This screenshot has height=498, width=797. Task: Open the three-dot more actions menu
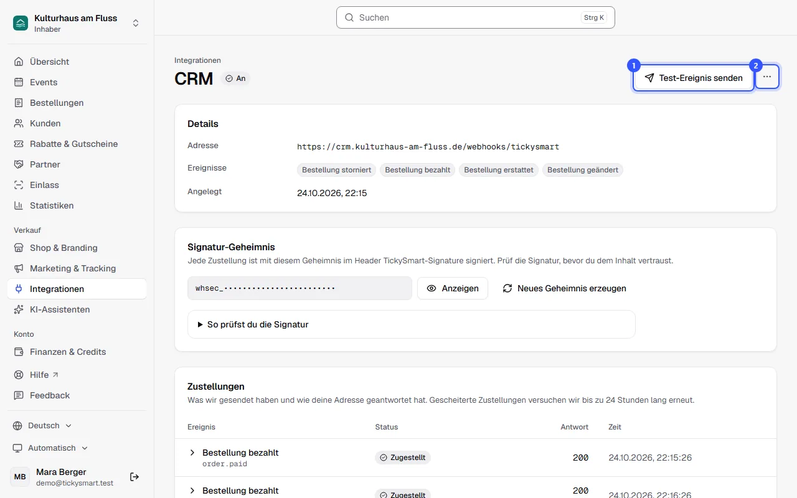[x=767, y=77]
